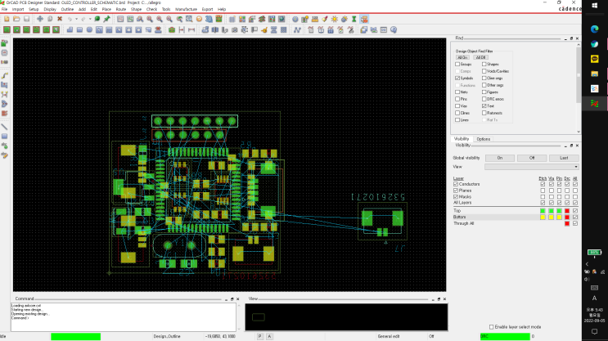
Task: Open the Route menu
Action: [x=120, y=9]
